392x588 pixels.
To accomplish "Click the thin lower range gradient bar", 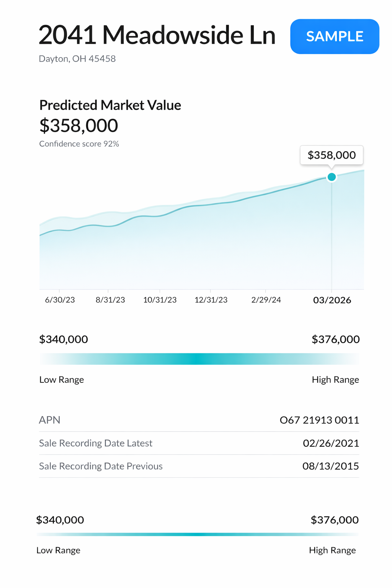I will (198, 534).
